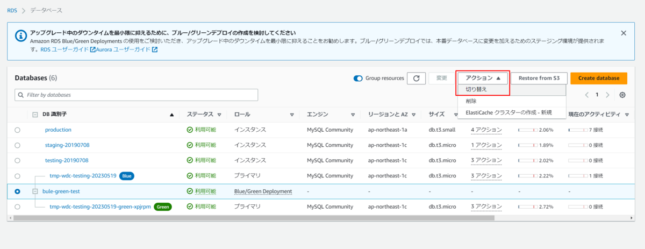Select the staging-20190708 radio button

pos(18,145)
